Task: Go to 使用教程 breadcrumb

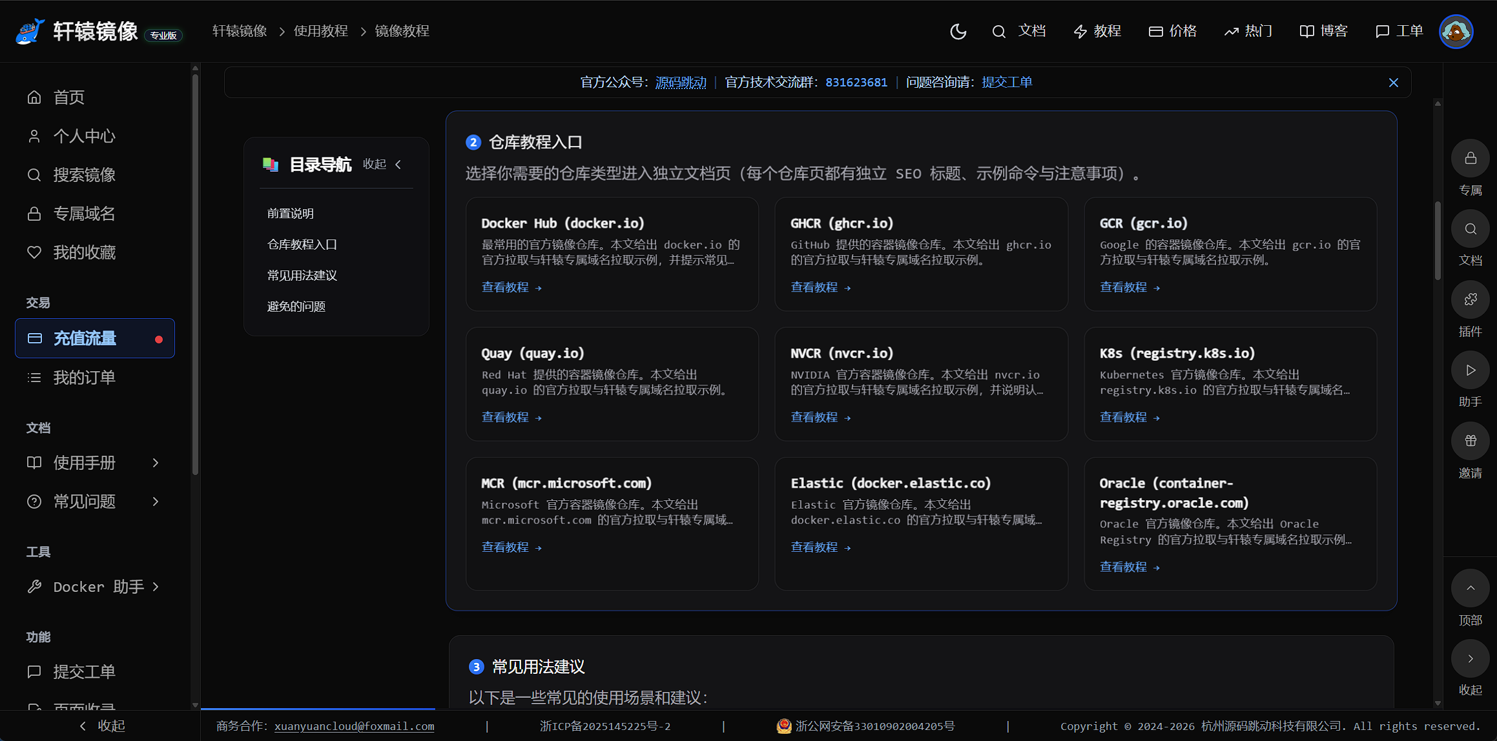Action: pyautogui.click(x=321, y=31)
